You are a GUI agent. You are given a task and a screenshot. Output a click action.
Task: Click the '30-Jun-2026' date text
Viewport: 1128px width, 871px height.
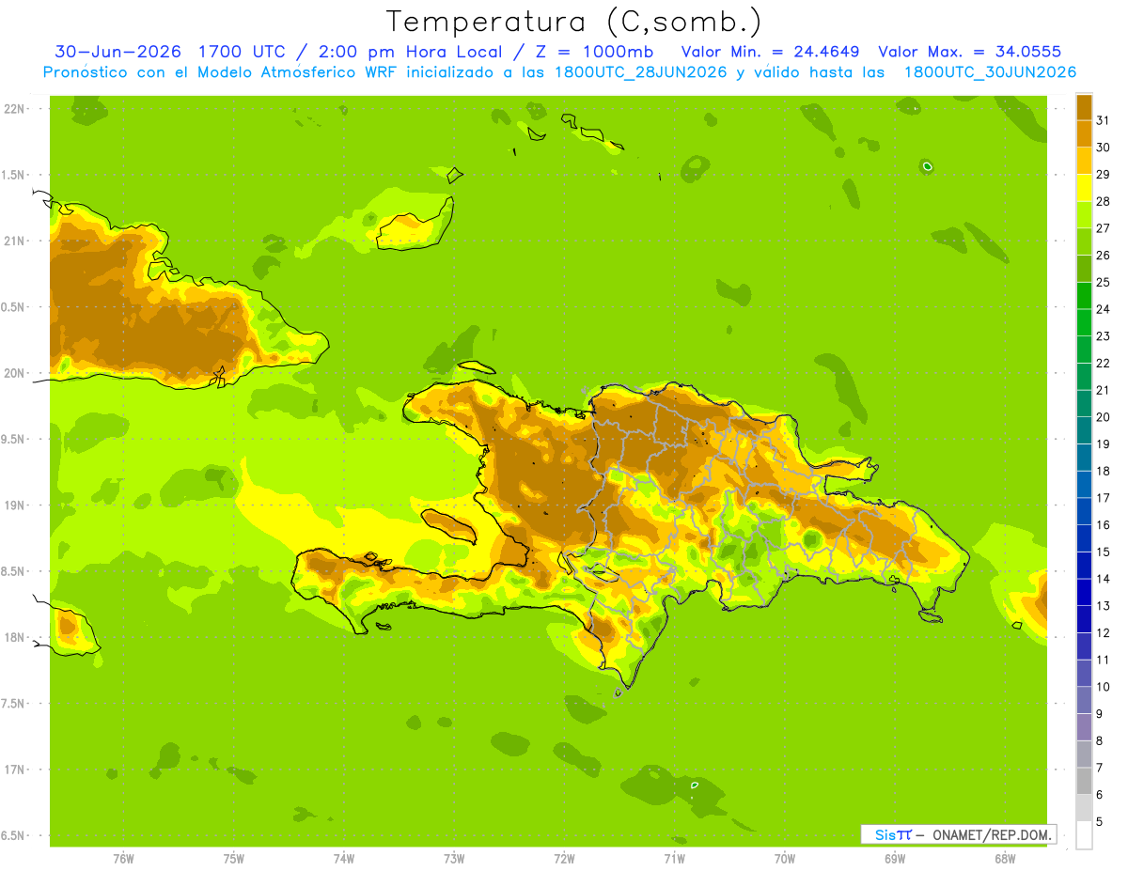click(x=117, y=52)
